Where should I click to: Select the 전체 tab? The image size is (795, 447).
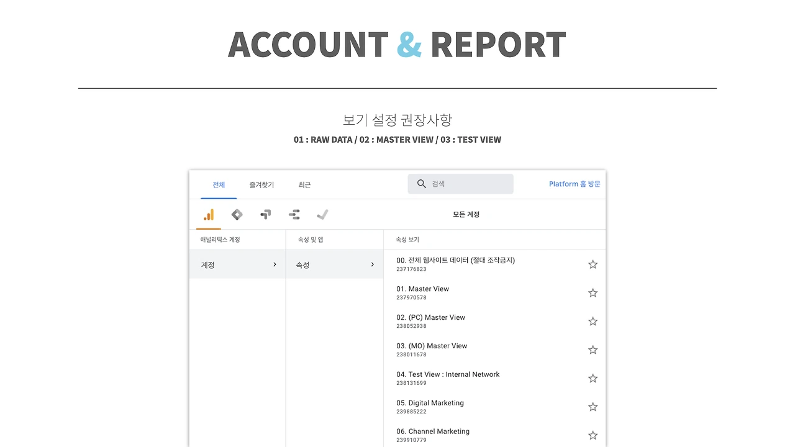tap(219, 184)
